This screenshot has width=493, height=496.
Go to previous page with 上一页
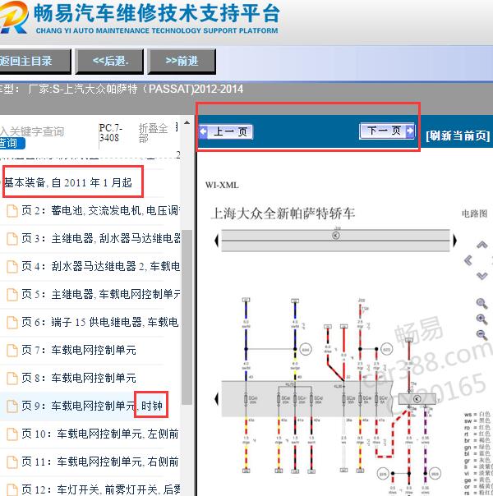pos(226,131)
